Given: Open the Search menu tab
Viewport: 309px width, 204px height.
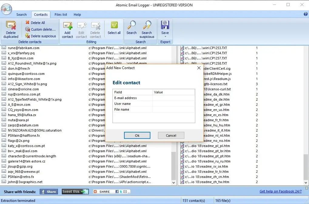Looking at the screenshot, I should point(21,14).
